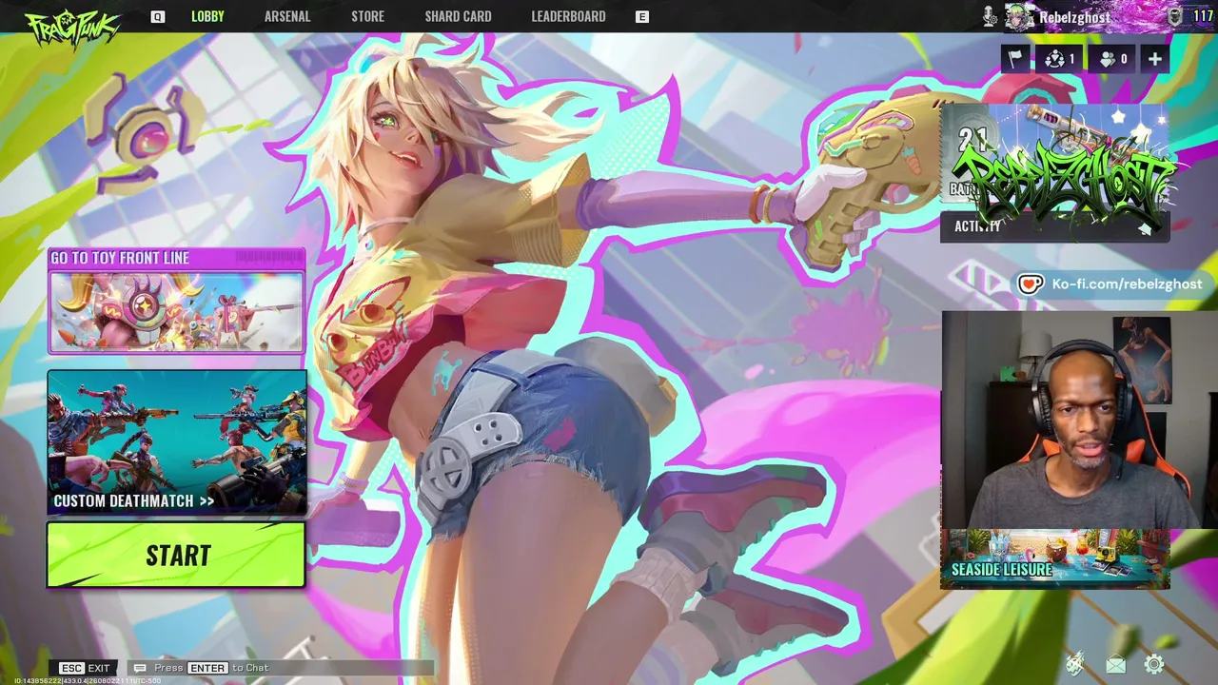This screenshot has width=1218, height=685.
Task: Click the 117 player level number
Action: (1203, 16)
